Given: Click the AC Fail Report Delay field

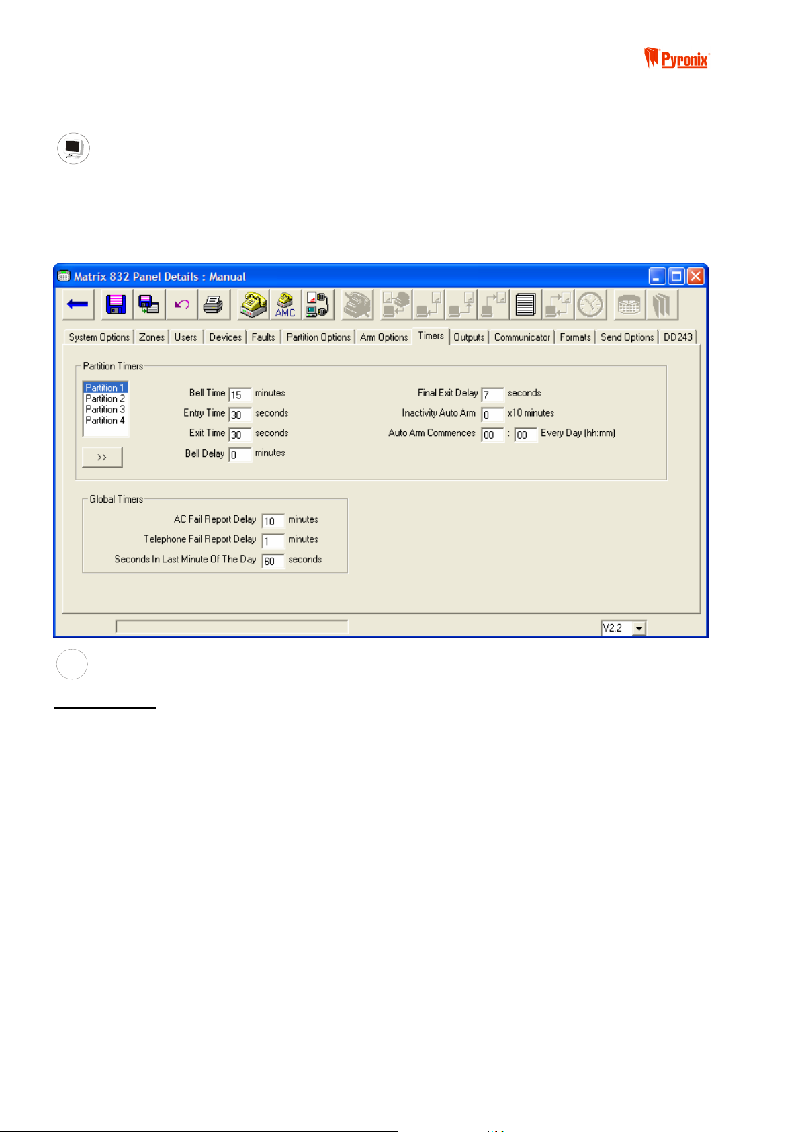Looking at the screenshot, I should pyautogui.click(x=273, y=521).
